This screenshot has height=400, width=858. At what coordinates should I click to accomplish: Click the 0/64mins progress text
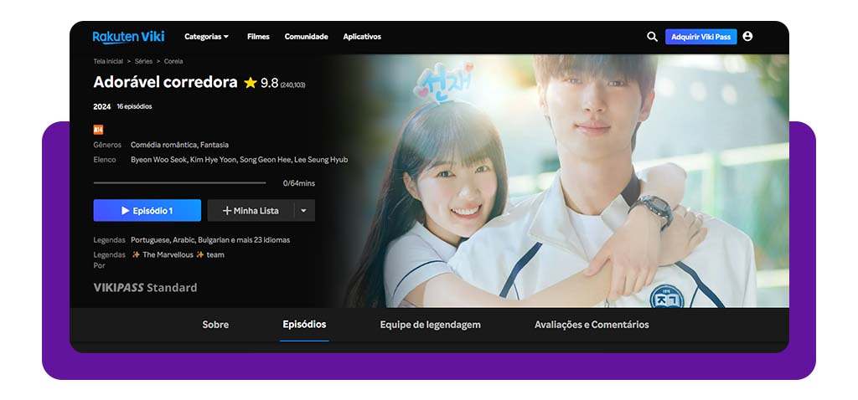click(299, 183)
